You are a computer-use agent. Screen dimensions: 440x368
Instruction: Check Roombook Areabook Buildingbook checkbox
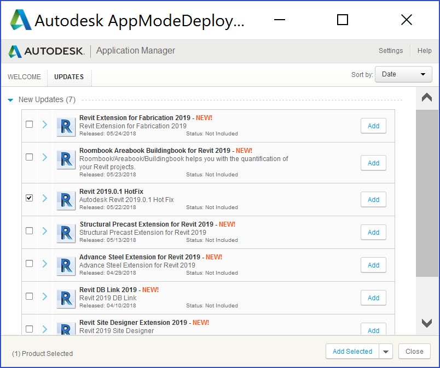29,157
